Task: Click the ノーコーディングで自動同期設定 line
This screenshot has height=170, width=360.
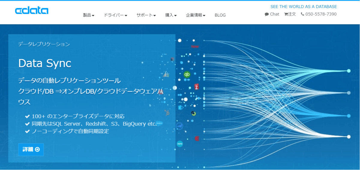Action: pyautogui.click(x=67, y=131)
